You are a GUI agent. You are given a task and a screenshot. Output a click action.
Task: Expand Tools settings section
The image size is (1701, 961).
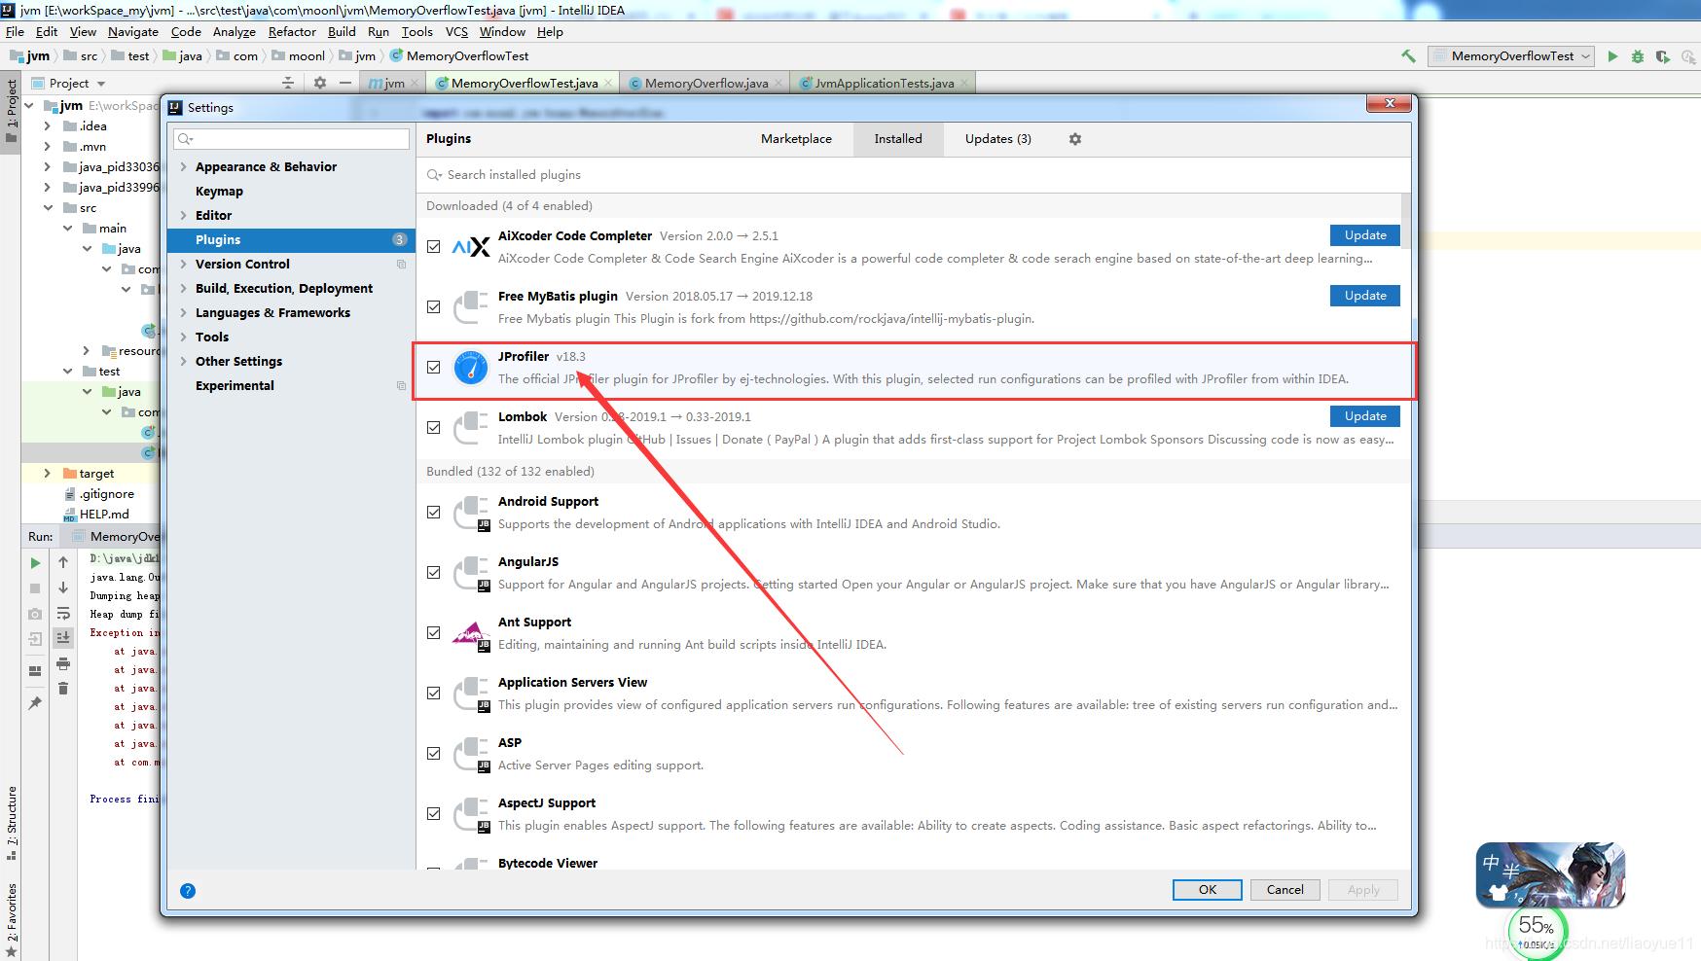(183, 338)
